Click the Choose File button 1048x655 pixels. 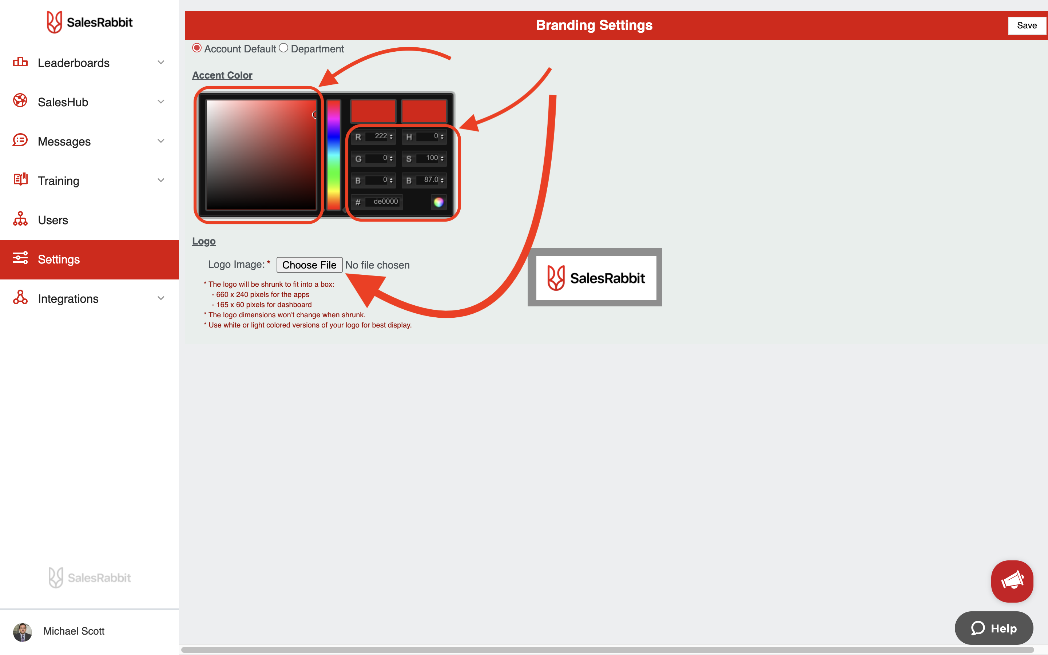[309, 265]
